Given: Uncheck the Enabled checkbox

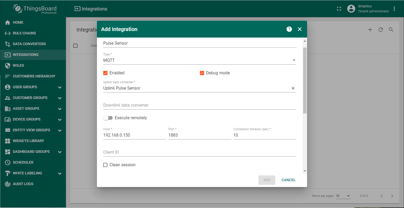Looking at the screenshot, I should tap(105, 73).
